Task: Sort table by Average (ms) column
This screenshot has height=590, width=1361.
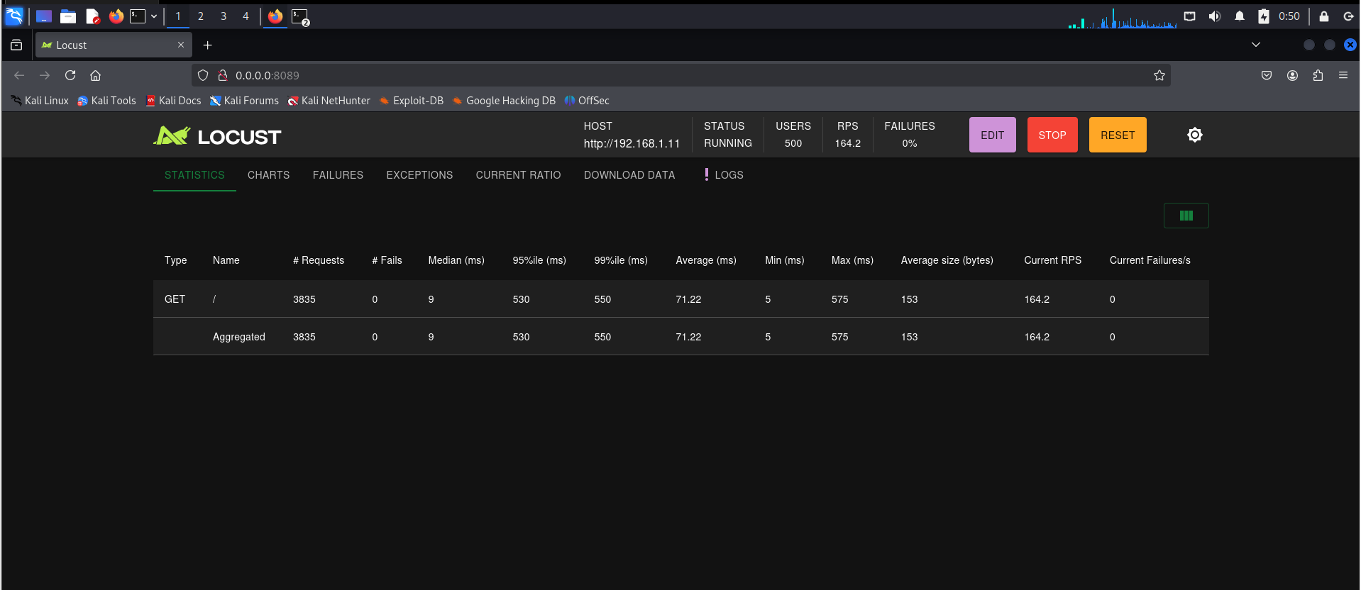Action: coord(706,260)
